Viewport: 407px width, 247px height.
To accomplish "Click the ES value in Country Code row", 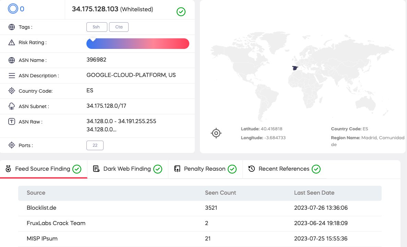I will click(90, 90).
